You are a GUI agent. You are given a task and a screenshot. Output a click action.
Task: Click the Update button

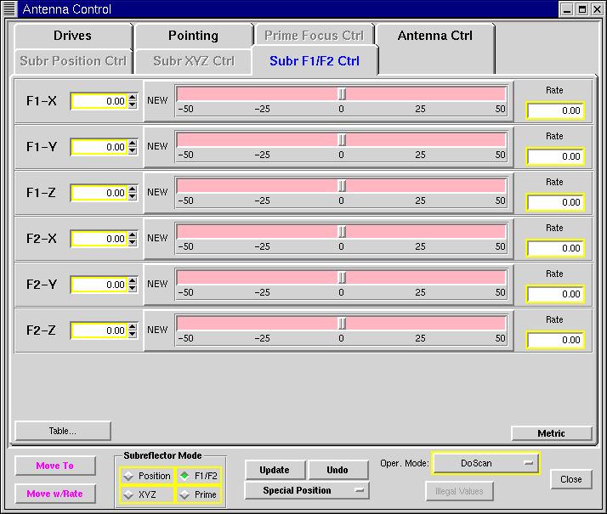coord(275,470)
